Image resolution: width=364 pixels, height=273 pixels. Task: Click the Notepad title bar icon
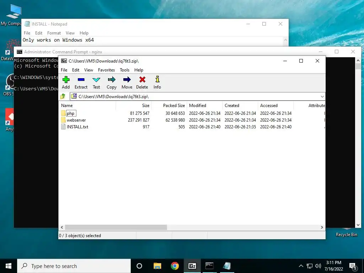[27, 24]
